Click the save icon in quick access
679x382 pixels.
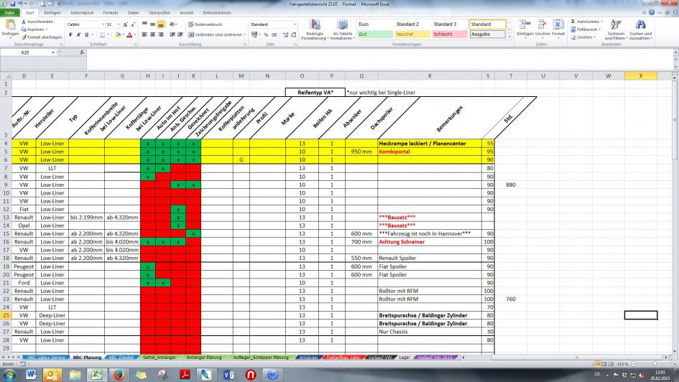tap(12, 4)
